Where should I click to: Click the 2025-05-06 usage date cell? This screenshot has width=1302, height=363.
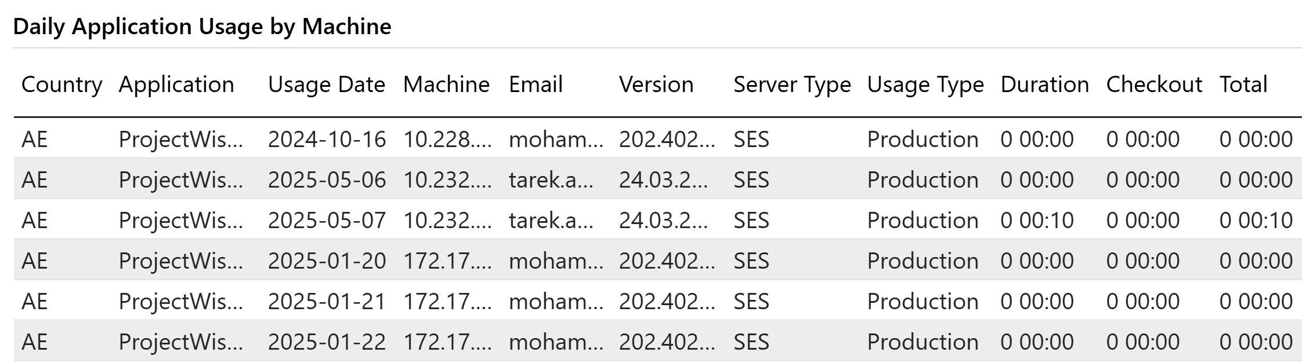click(x=327, y=180)
